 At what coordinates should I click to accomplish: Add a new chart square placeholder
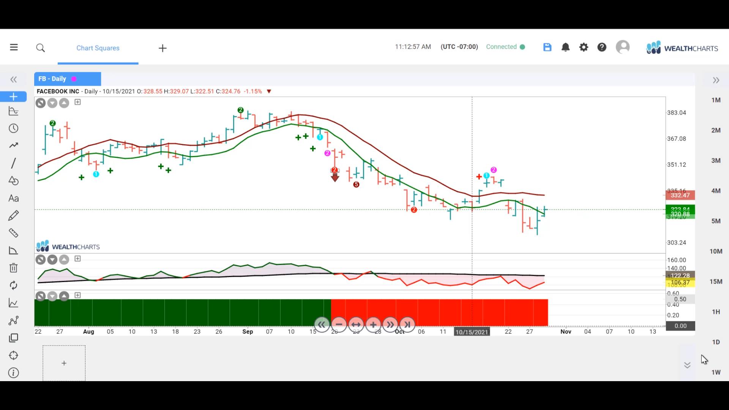point(64,363)
